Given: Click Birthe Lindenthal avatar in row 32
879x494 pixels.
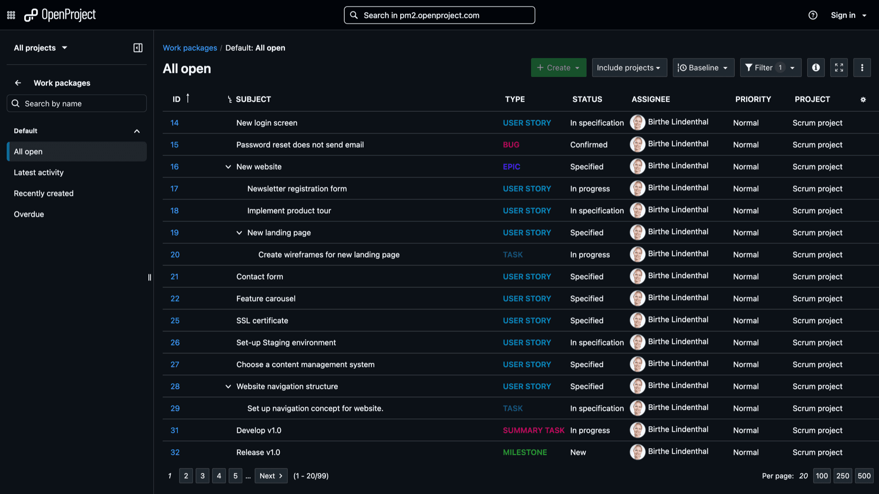Looking at the screenshot, I should tap(637, 452).
